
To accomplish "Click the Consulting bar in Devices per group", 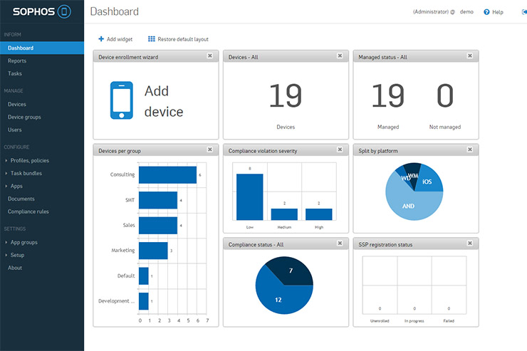I will tap(167, 174).
